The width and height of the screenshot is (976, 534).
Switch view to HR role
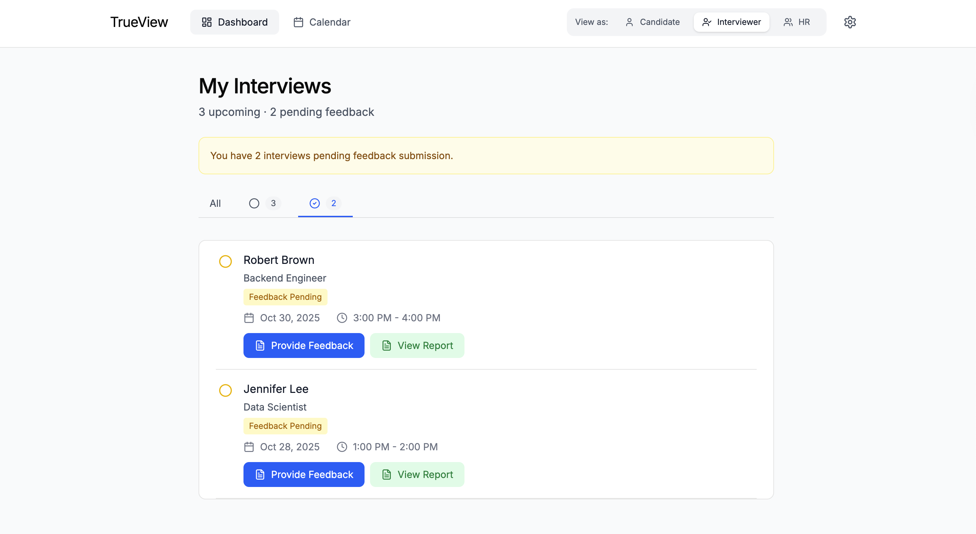[x=797, y=22]
